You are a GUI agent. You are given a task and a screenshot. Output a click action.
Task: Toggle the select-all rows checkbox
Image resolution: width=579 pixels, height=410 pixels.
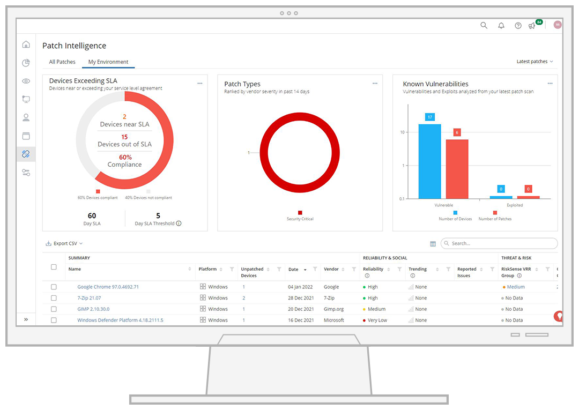click(54, 267)
